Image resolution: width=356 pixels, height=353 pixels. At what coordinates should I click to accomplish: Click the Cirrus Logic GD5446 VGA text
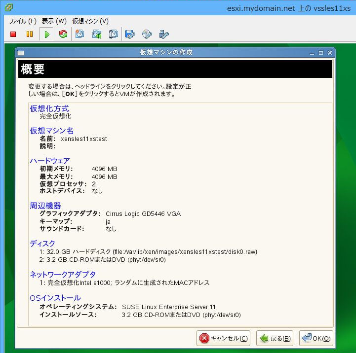(x=143, y=214)
